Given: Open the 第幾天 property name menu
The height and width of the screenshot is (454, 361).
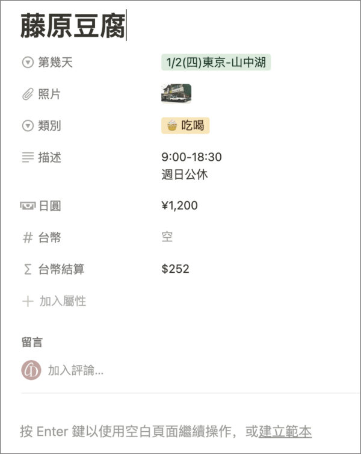Looking at the screenshot, I should (55, 63).
